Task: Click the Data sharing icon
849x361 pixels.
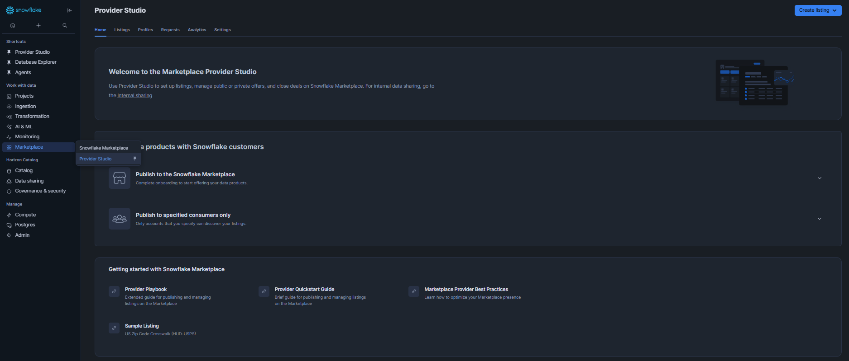Action: click(9, 181)
